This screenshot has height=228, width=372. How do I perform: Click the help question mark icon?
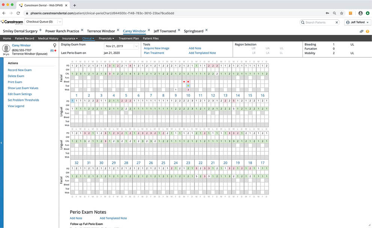tap(368, 31)
